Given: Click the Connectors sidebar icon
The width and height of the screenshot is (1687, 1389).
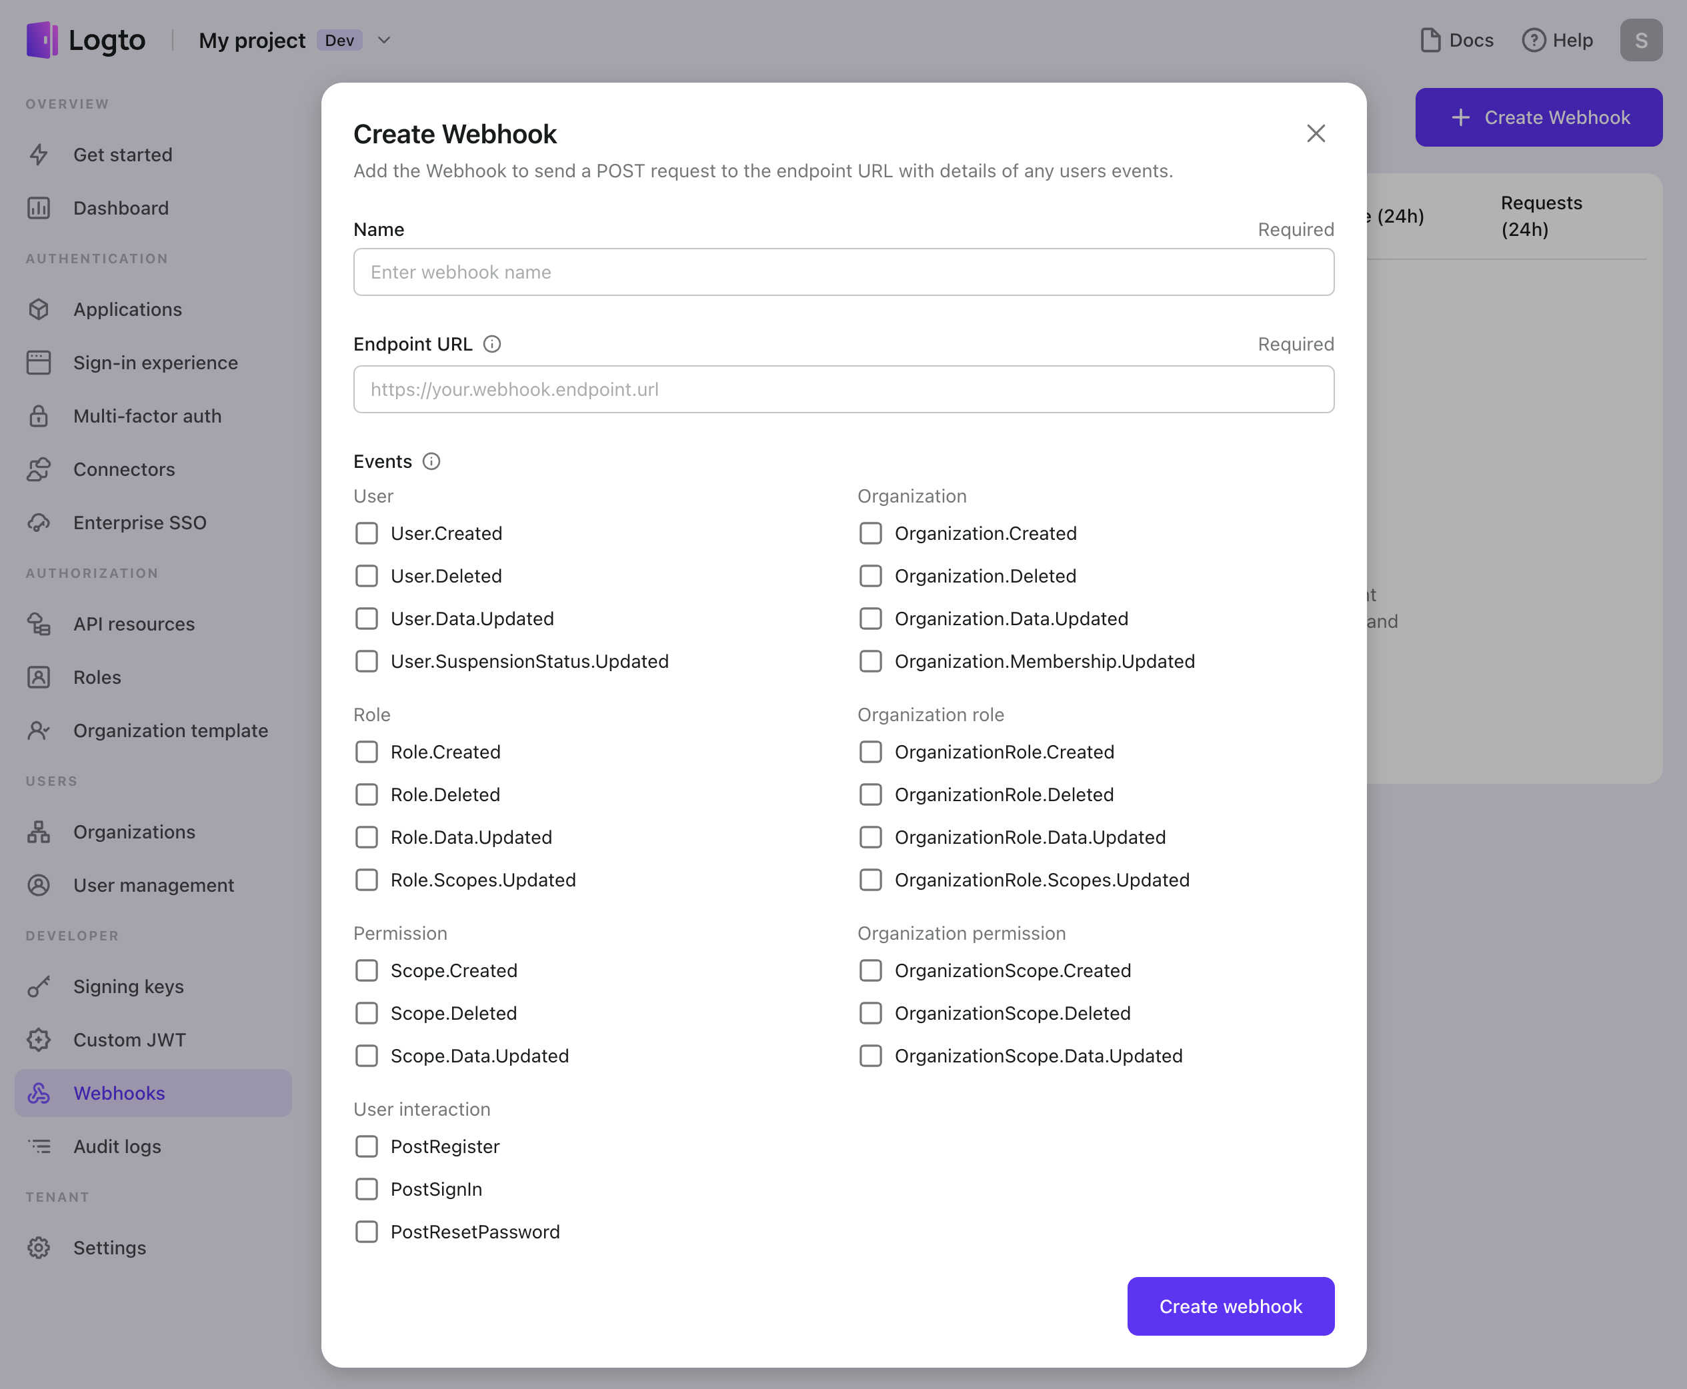Looking at the screenshot, I should [x=39, y=468].
